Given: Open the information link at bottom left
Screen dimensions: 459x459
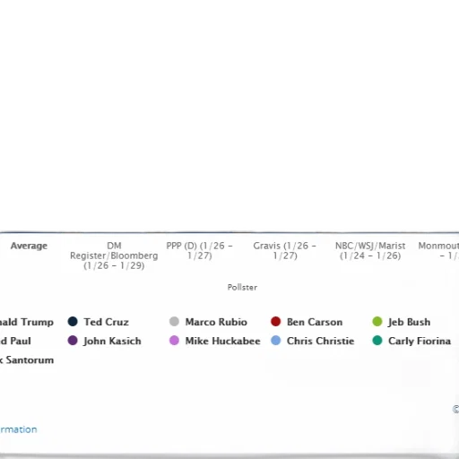Looking at the screenshot, I should pyautogui.click(x=19, y=429).
